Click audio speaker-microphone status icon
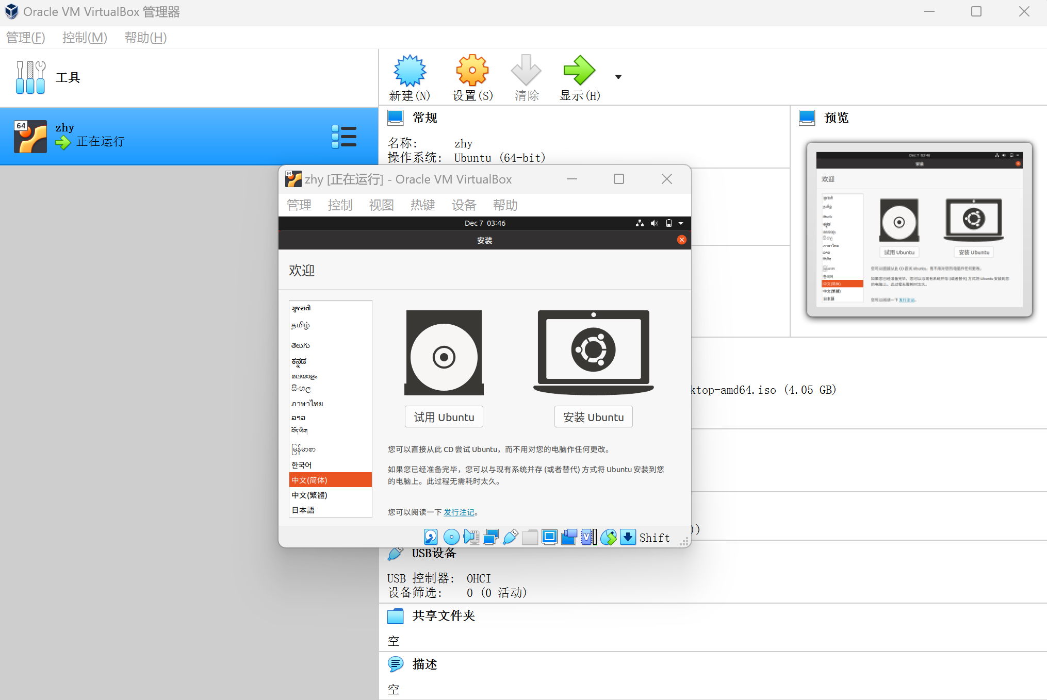The height and width of the screenshot is (700, 1047). point(471,537)
